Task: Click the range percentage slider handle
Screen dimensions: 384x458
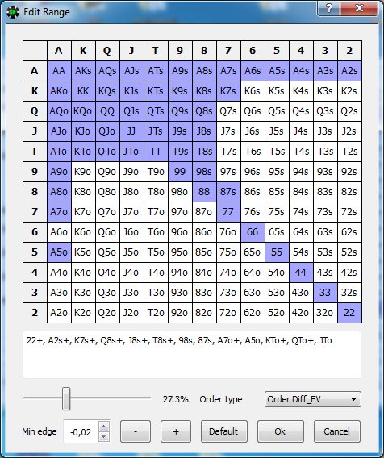Action: click(66, 398)
